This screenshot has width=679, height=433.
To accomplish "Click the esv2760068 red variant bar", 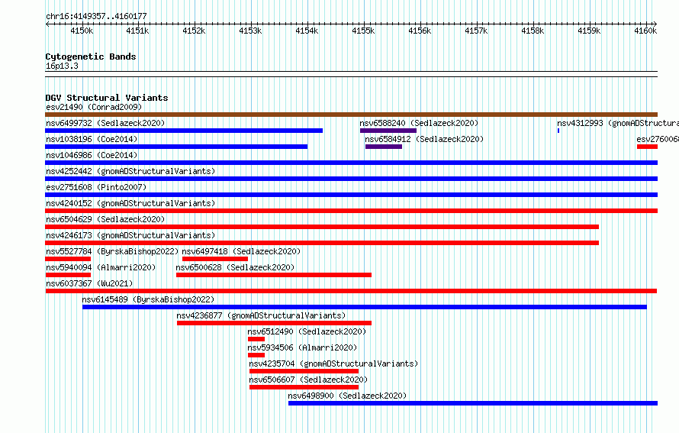I will coord(647,147).
